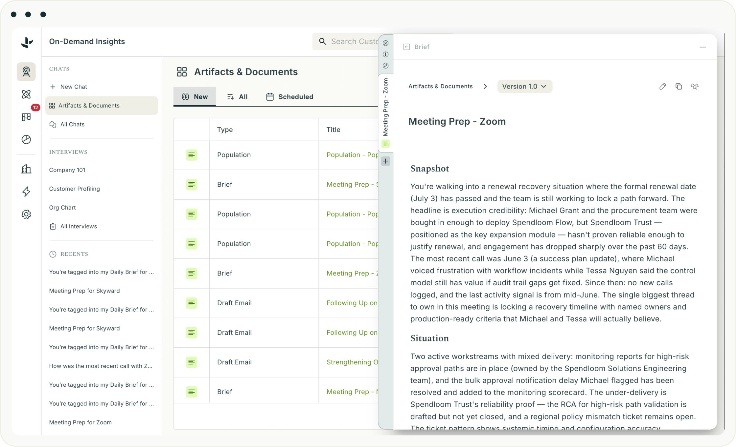Open the pie chart analytics sidebar icon

(x=26, y=139)
